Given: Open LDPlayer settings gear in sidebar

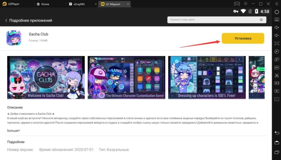Looking at the screenshot, I should 277,12.
